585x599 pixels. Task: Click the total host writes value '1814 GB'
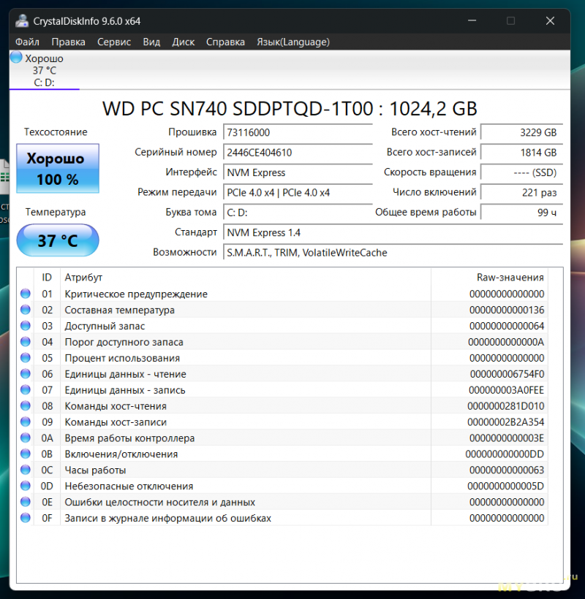point(521,153)
